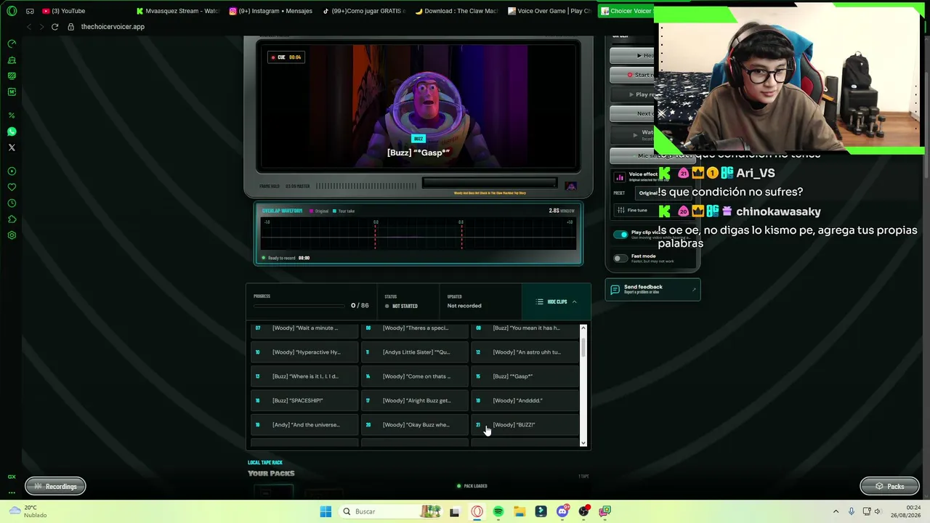Reload the current page

click(x=54, y=27)
